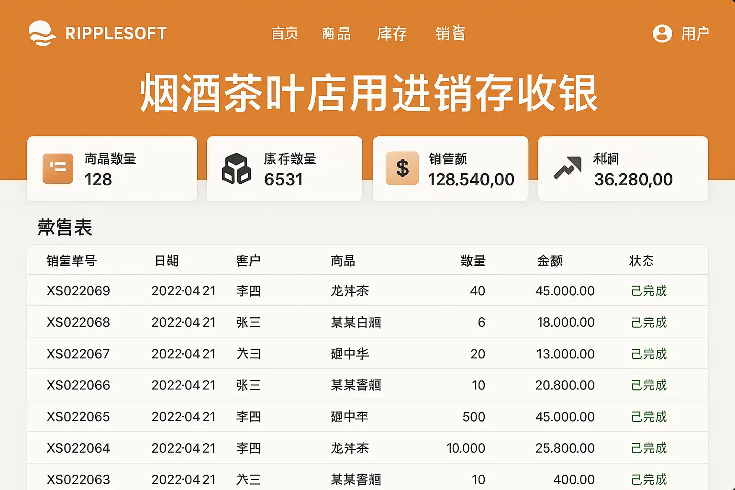Open the 库存 inventory menu item
The height and width of the screenshot is (490, 735).
click(x=392, y=33)
